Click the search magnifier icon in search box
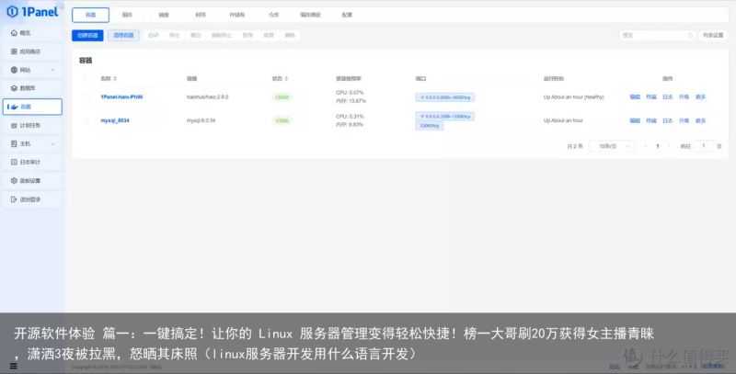This screenshot has height=374, width=736. click(691, 36)
